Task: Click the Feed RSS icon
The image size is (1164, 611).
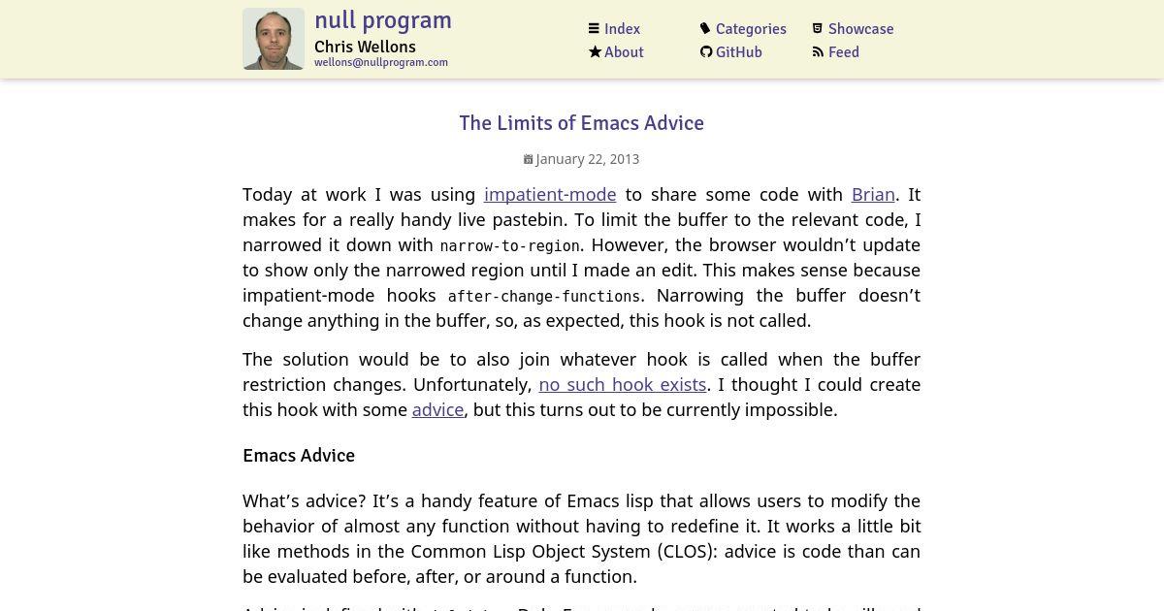Action: click(x=818, y=52)
